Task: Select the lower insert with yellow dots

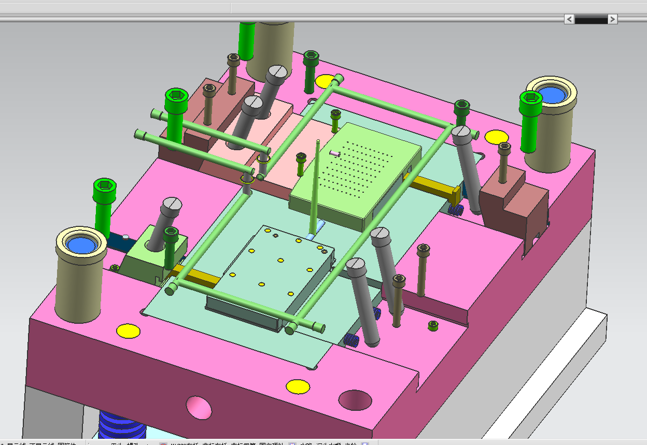Action: coord(270,277)
